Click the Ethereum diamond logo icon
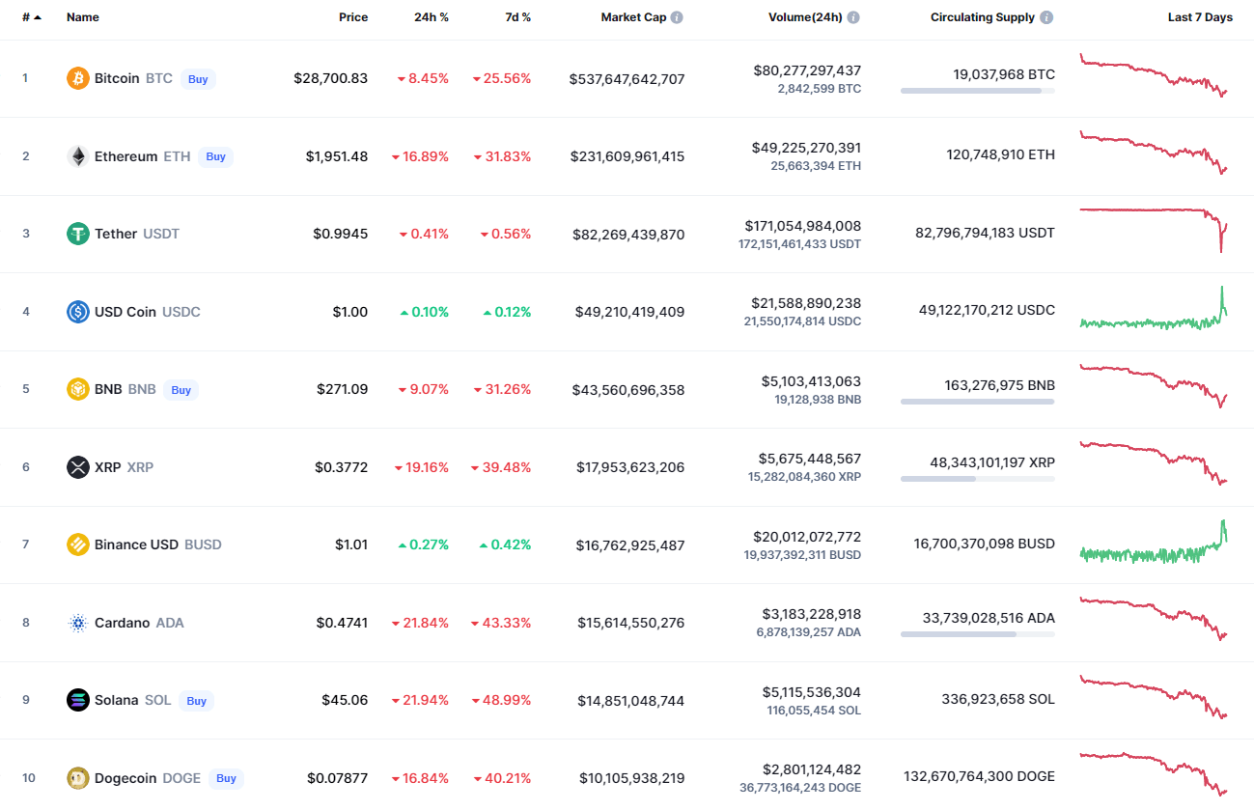The width and height of the screenshot is (1254, 810). [x=78, y=156]
